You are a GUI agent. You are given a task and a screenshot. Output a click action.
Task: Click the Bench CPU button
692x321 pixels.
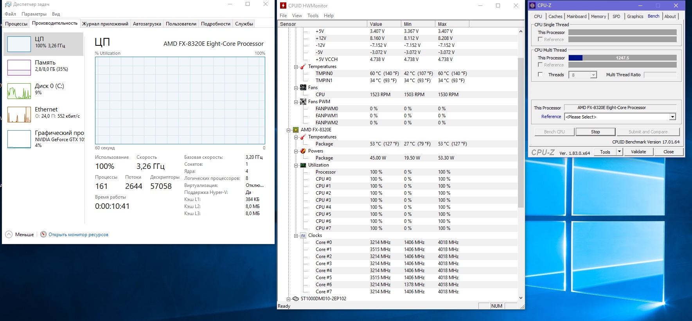pyautogui.click(x=554, y=132)
